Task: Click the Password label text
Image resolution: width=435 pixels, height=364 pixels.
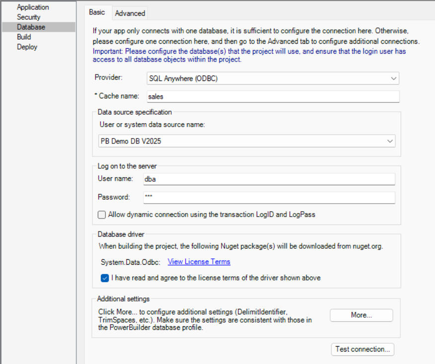Action: click(114, 197)
